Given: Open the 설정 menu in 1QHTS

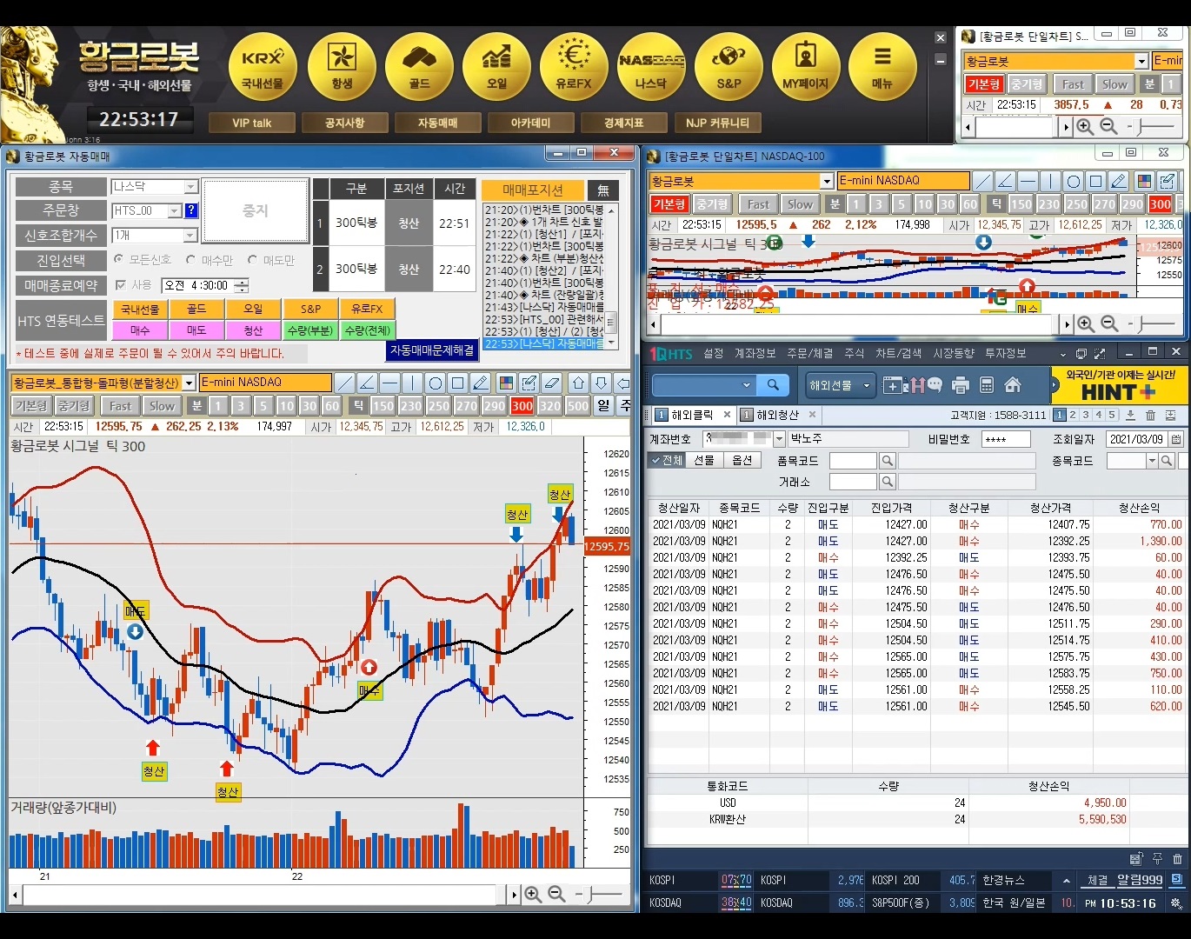Looking at the screenshot, I should pos(714,353).
